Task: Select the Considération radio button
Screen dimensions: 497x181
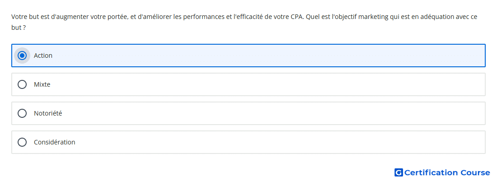Action: coord(22,142)
